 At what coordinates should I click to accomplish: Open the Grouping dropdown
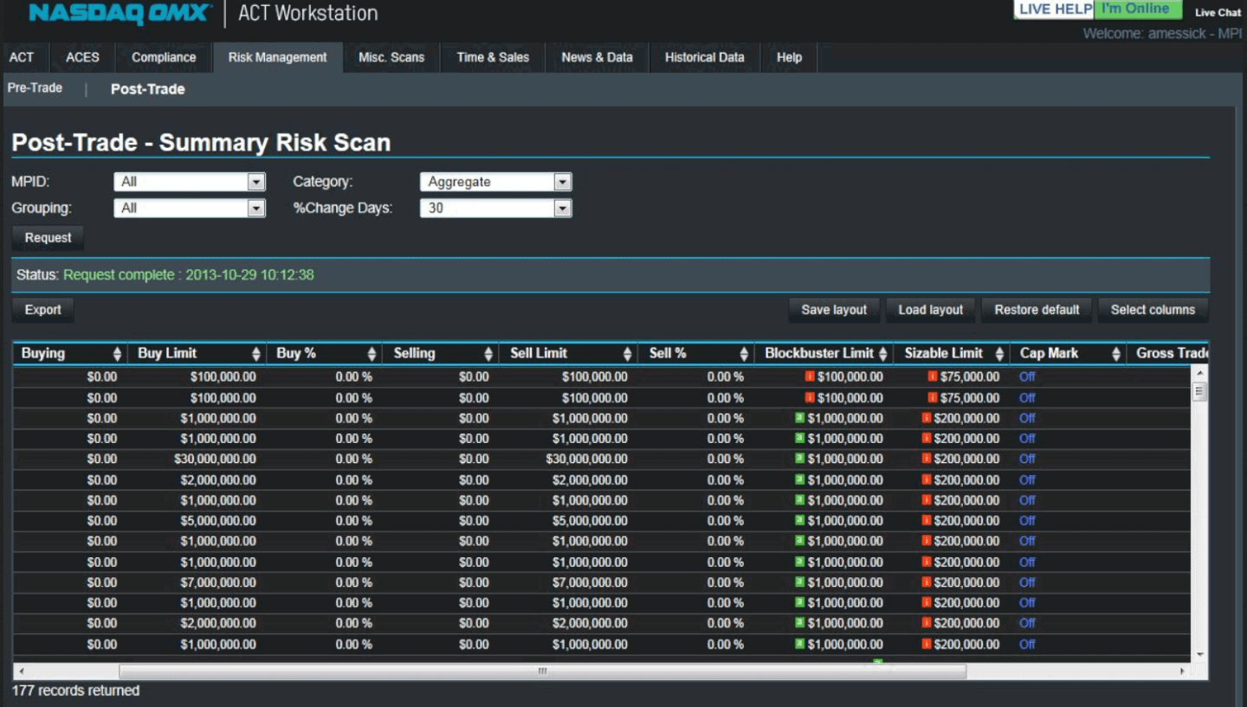(190, 208)
